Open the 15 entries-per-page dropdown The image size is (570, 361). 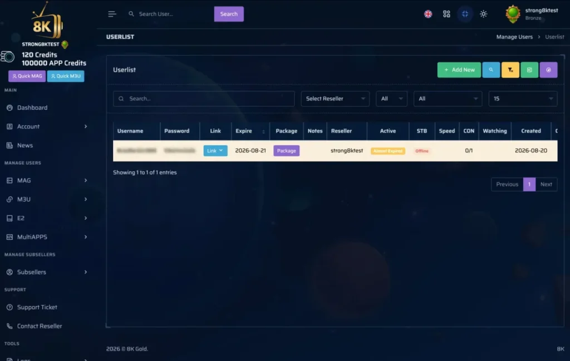click(523, 98)
